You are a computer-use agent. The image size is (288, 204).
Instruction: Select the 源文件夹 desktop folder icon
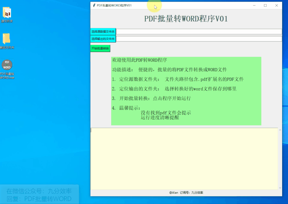[x=7, y=15]
